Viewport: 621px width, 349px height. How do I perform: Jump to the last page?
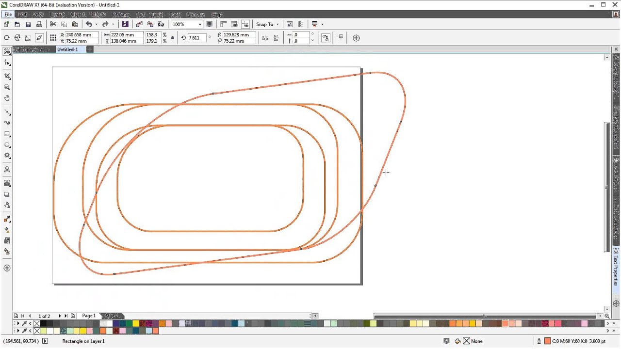66,316
